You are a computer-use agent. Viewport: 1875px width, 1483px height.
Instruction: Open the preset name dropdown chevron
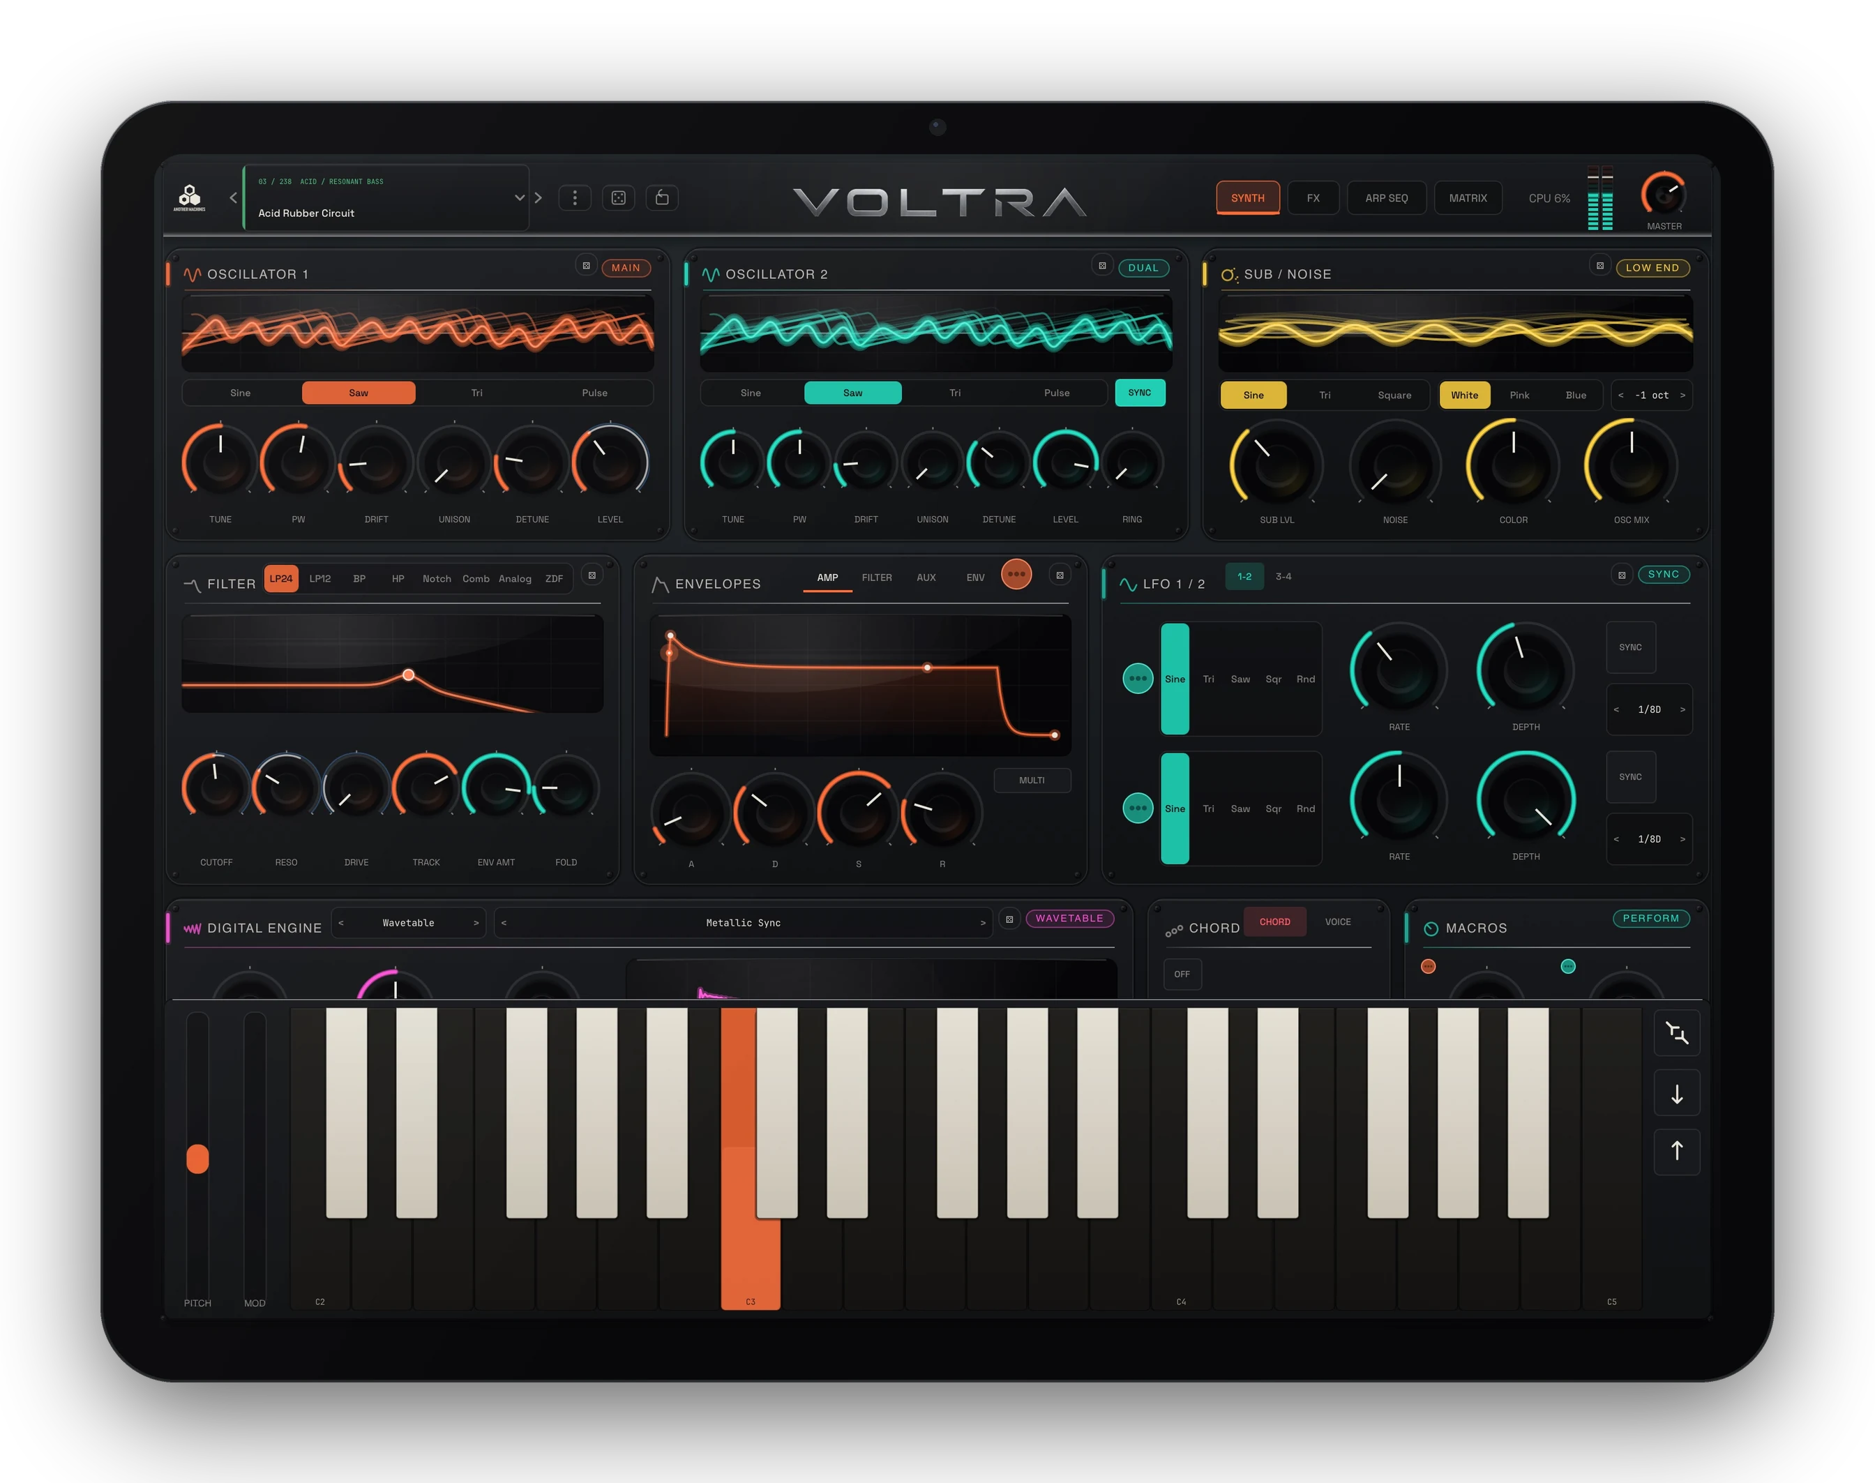click(x=520, y=198)
